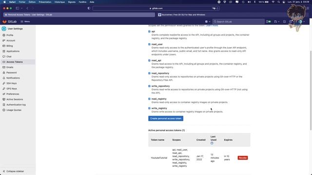Click Create personal access token button
The image size is (312, 175).
click(166, 119)
